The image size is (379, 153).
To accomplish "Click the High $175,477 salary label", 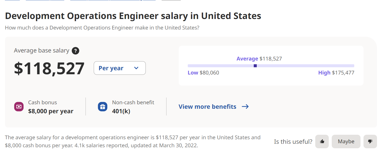I will (336, 73).
